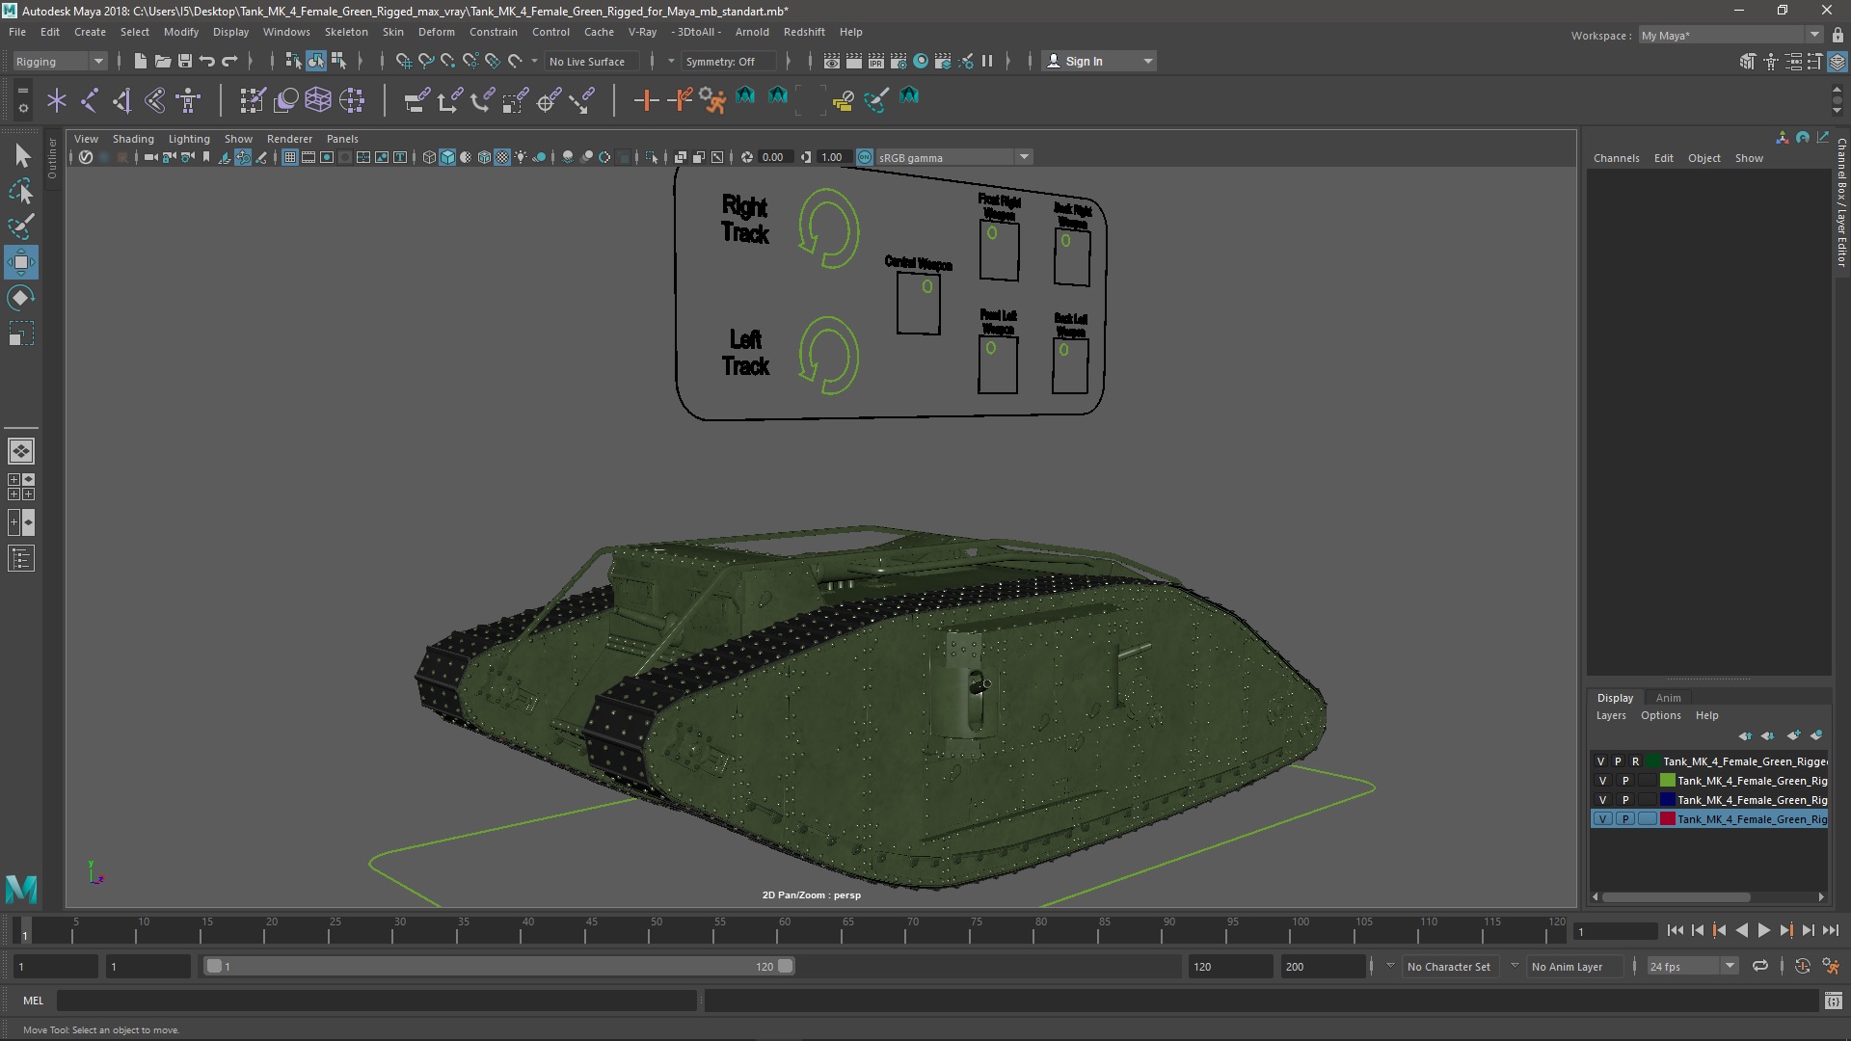Toggle visibility of the red layer
This screenshot has width=1851, height=1041.
pyautogui.click(x=1602, y=819)
